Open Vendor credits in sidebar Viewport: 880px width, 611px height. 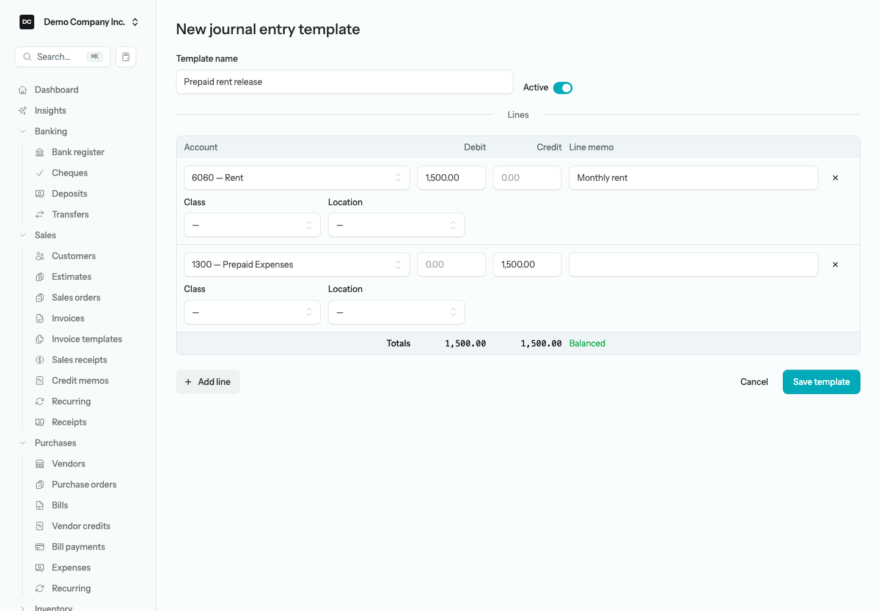pos(81,526)
